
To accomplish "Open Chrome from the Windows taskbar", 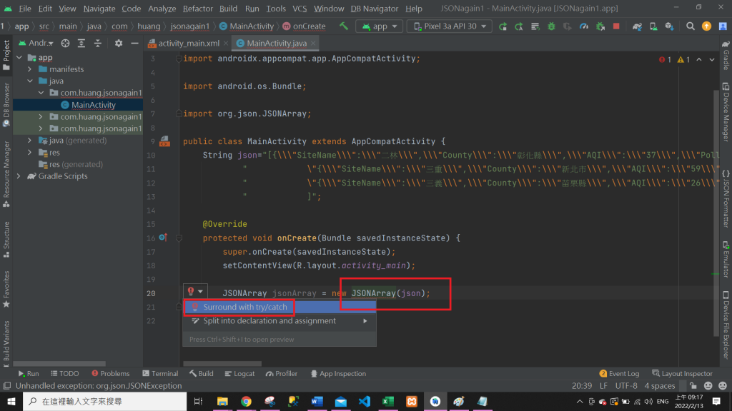I will tap(246, 401).
